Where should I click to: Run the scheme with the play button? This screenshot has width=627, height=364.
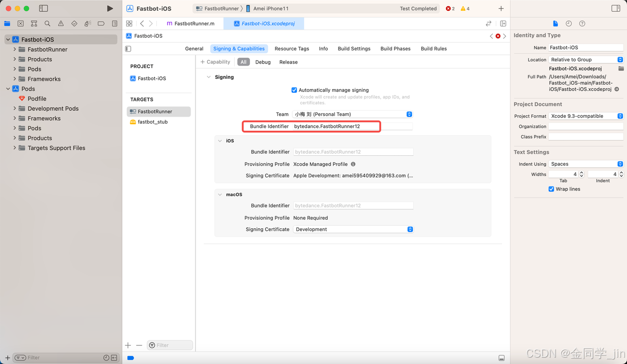[110, 8]
